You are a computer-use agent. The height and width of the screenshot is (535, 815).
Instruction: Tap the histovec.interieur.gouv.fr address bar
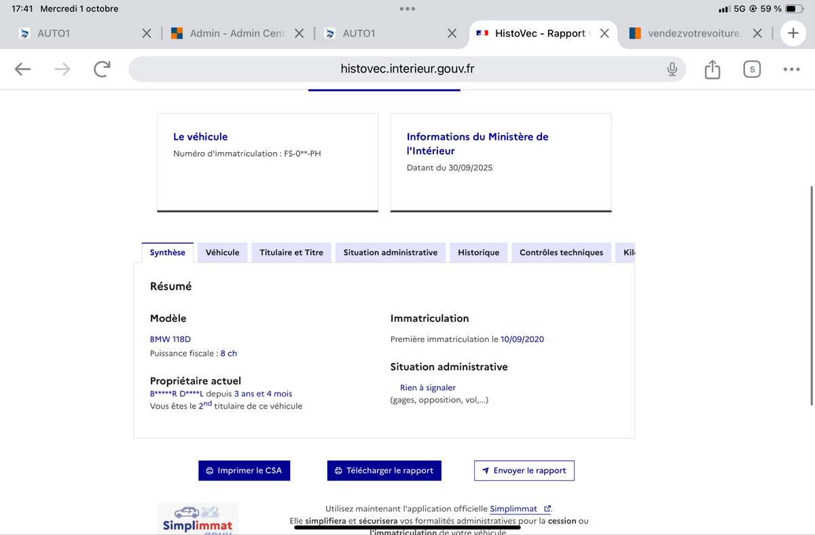[407, 69]
